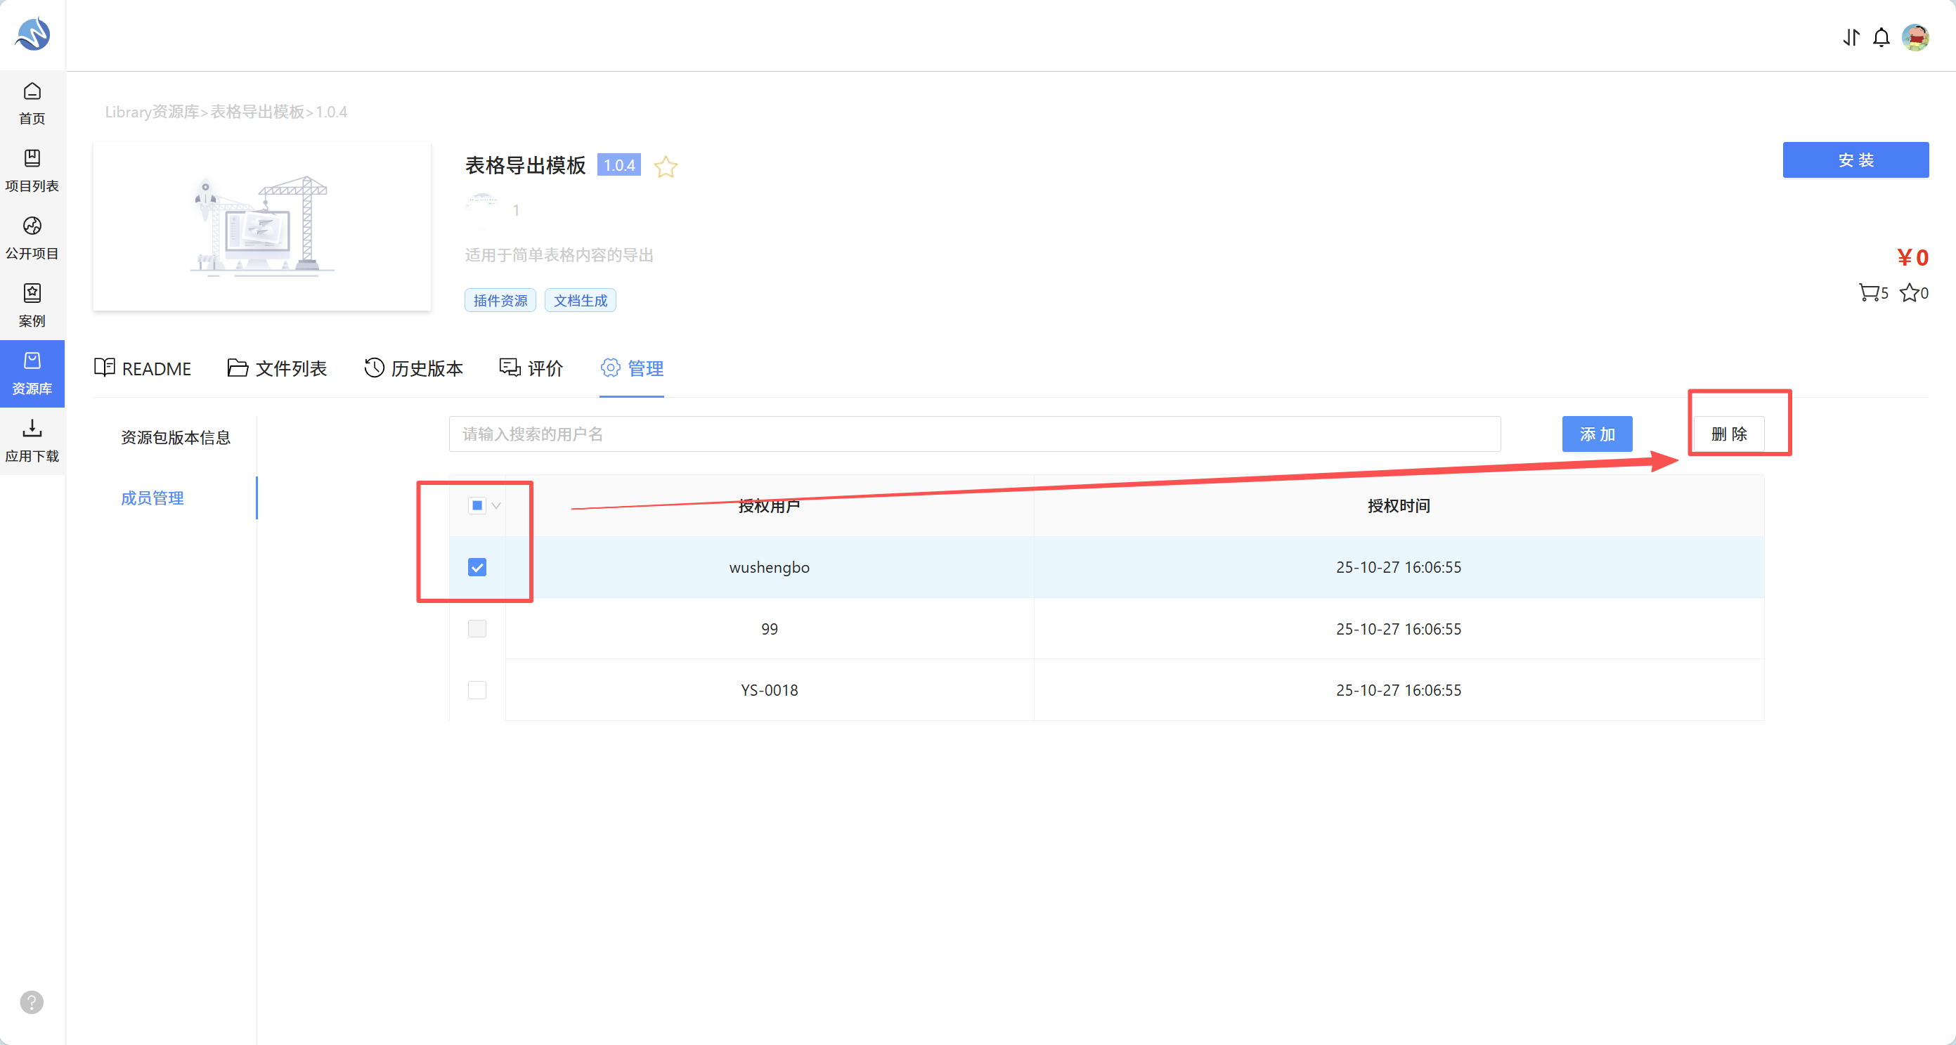Click the app logo in the sidebar
Screen dimensions: 1956x1045
pyautogui.click(x=32, y=34)
